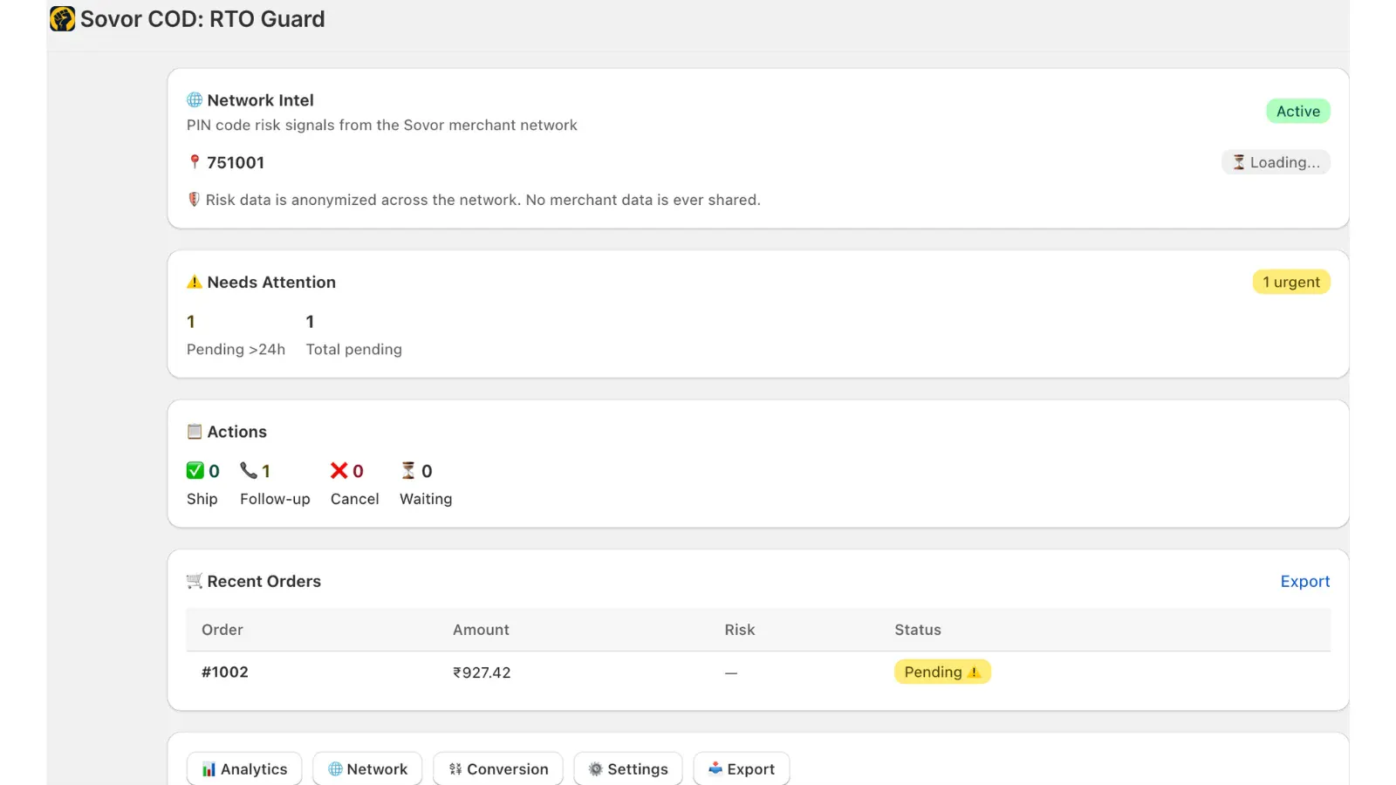Click the red location pin icon
Screen dimensions: 1396x785
195,162
